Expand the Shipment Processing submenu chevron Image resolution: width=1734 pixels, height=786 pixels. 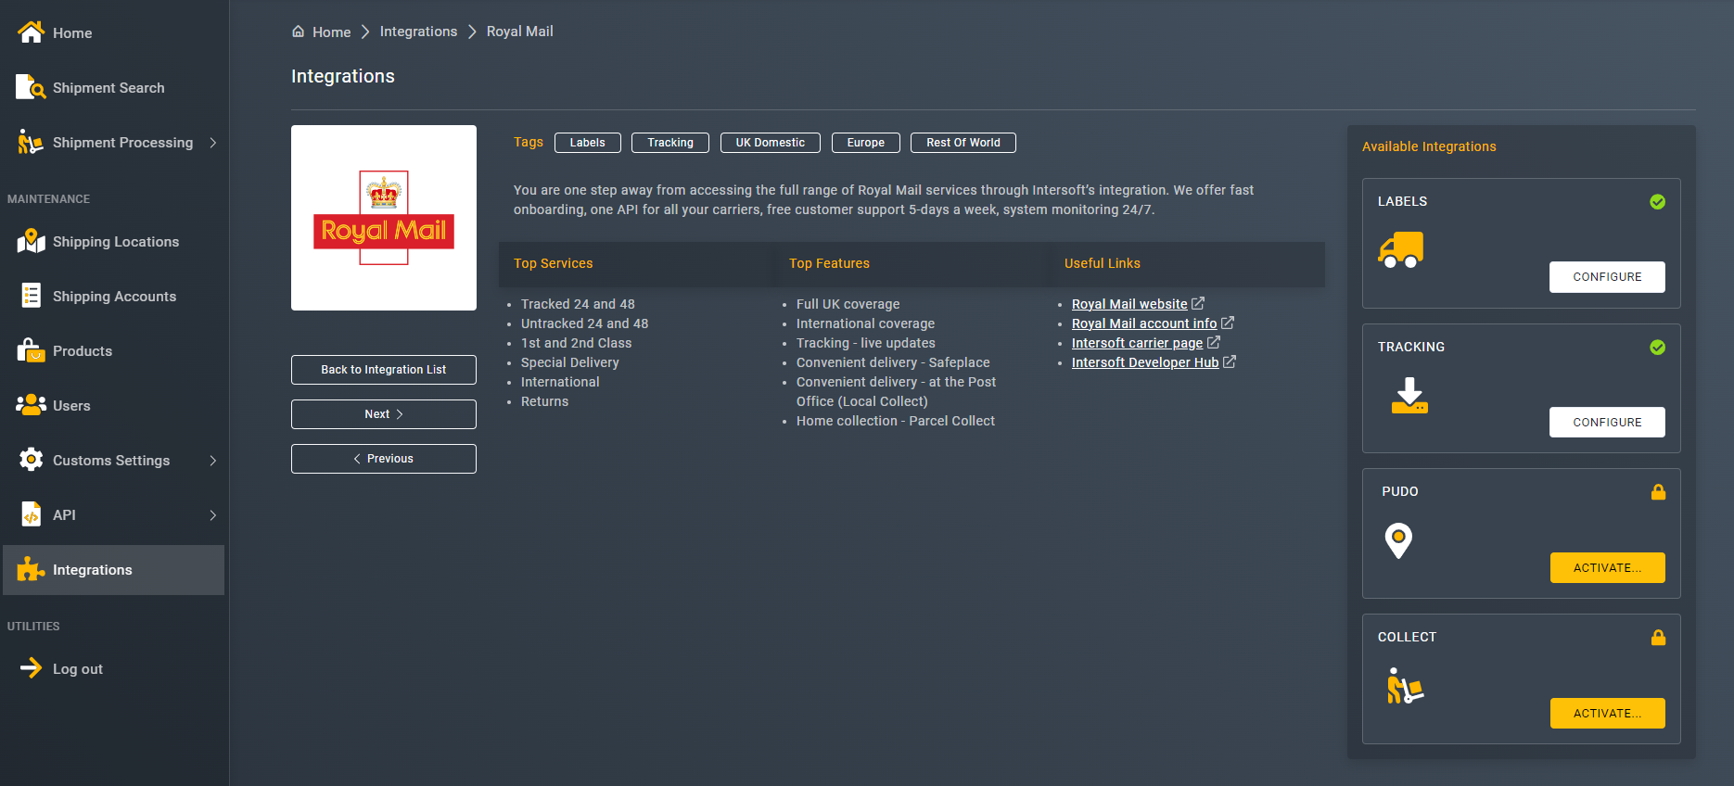coord(213,143)
